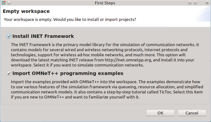
Task: Click the "Import OMNeT++ programming examples" label text
Action: pos(68,73)
